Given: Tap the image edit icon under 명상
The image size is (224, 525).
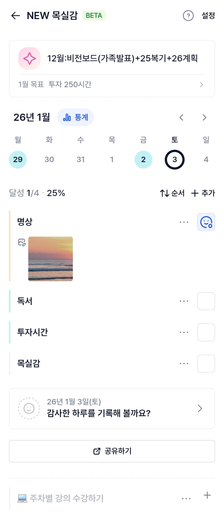Looking at the screenshot, I should click(22, 242).
